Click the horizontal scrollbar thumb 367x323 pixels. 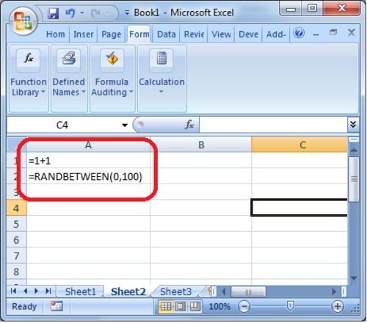pyautogui.click(x=248, y=291)
